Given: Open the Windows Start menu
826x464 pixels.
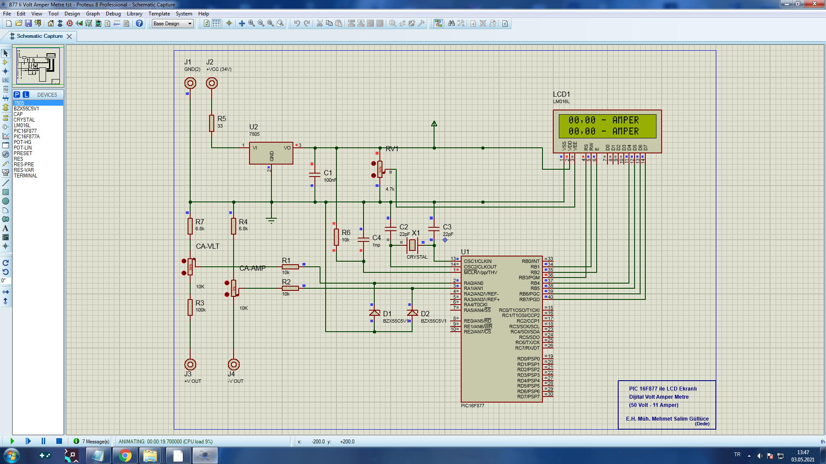Looking at the screenshot, I should tap(11, 455).
